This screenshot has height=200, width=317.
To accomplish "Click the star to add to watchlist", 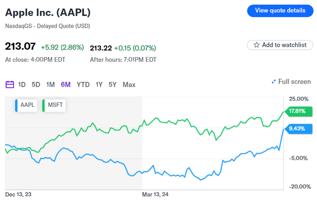I will click(x=257, y=45).
